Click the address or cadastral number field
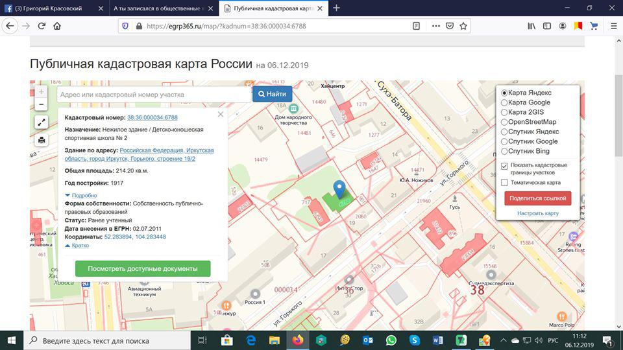623x350 pixels. pyautogui.click(x=154, y=94)
